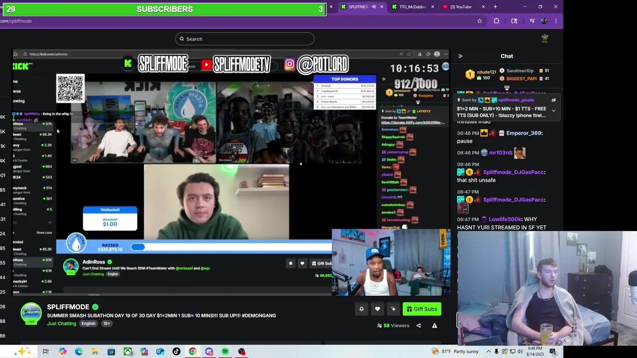Hide the pinned message via crossed-eye icon
Viewport: 637px width, 358px height.
tap(553, 100)
